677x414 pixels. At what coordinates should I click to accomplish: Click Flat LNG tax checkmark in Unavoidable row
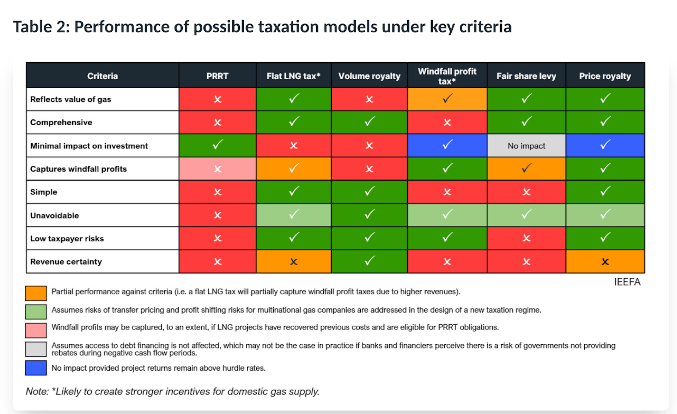[x=293, y=214]
